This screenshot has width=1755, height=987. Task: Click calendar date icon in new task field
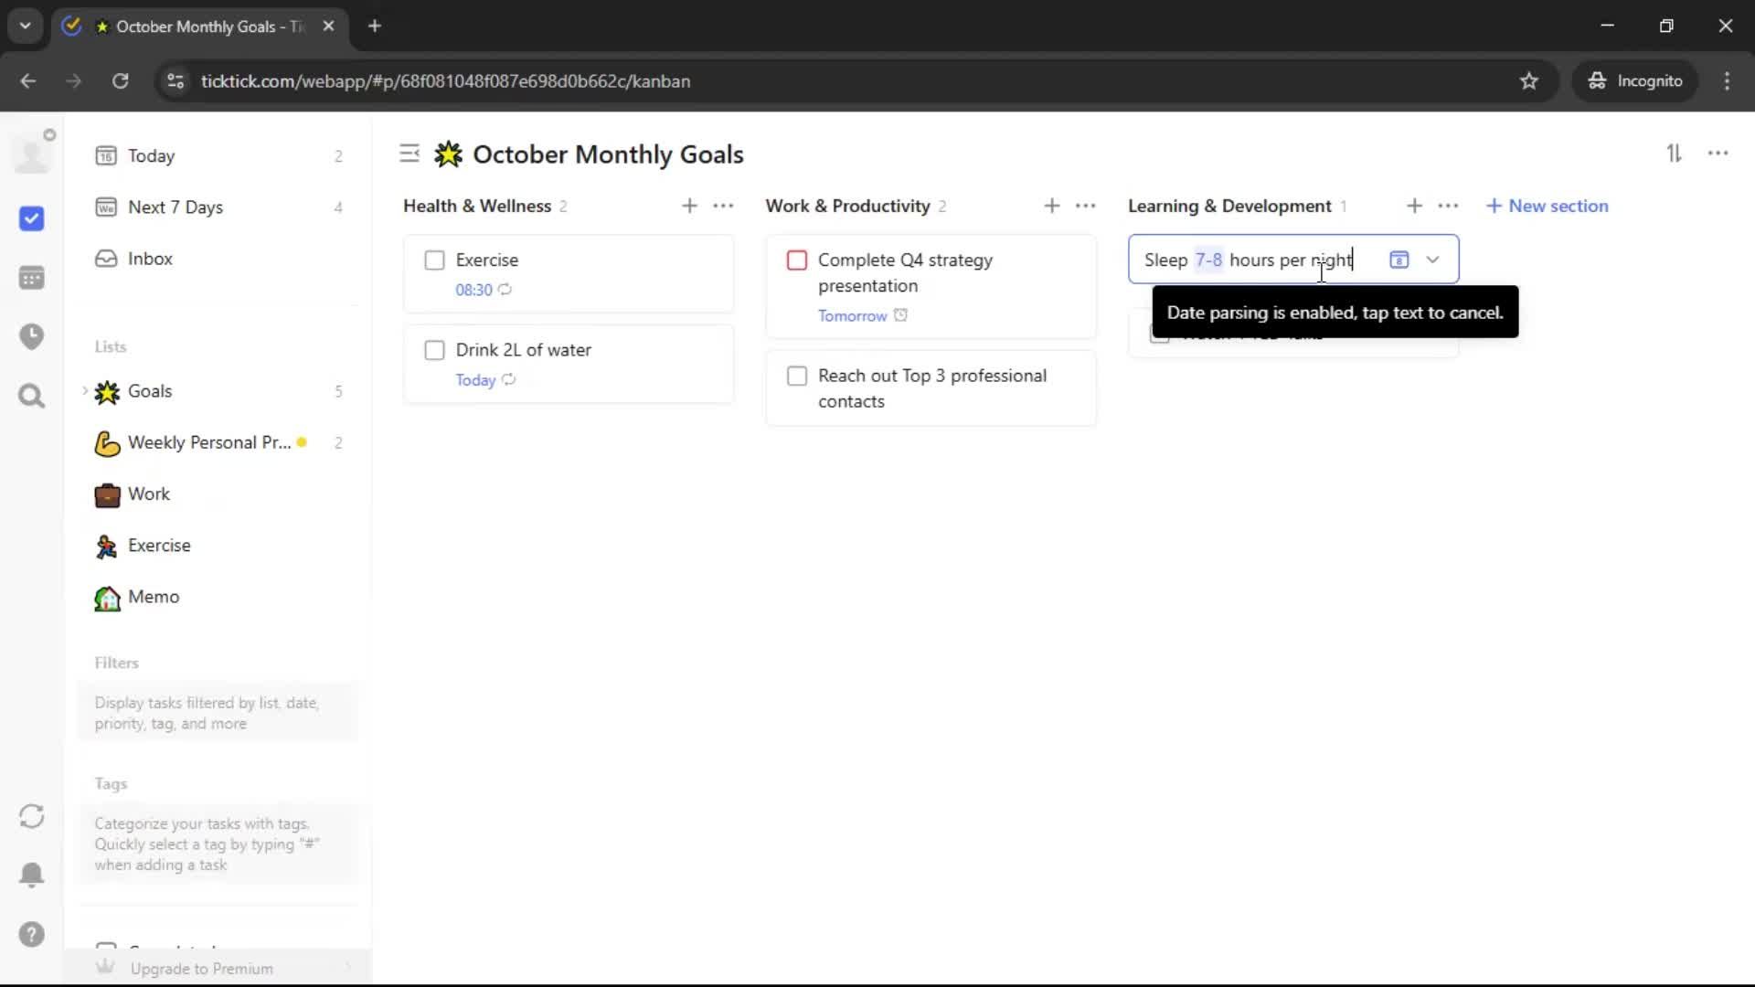pyautogui.click(x=1399, y=260)
